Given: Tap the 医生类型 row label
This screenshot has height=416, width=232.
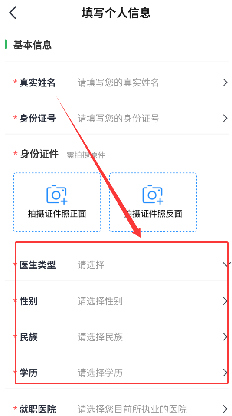Looking at the screenshot, I should tap(38, 264).
